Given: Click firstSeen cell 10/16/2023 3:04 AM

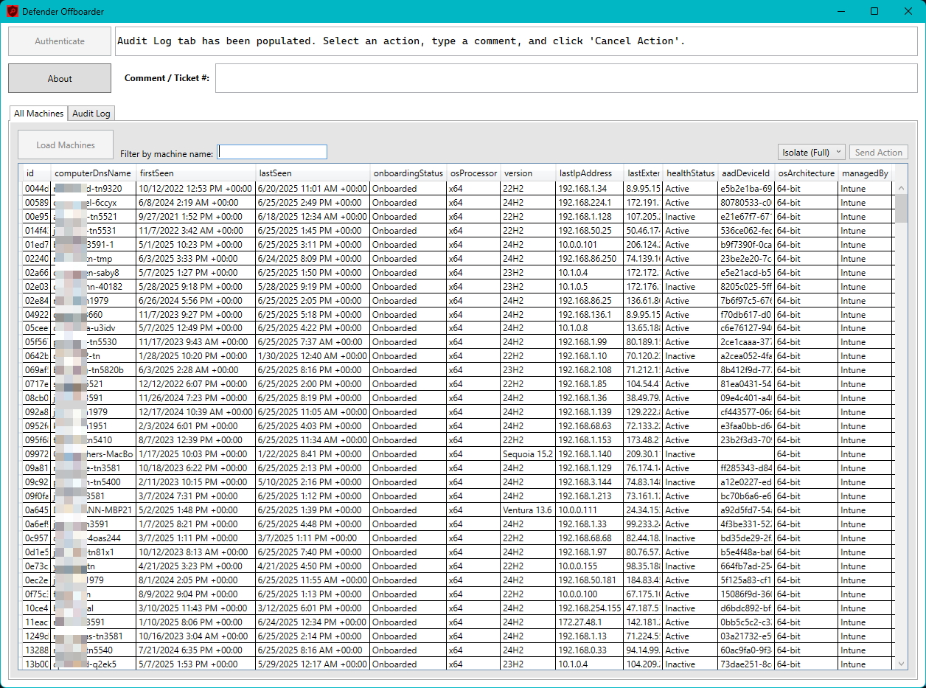Looking at the screenshot, I should pyautogui.click(x=196, y=636).
